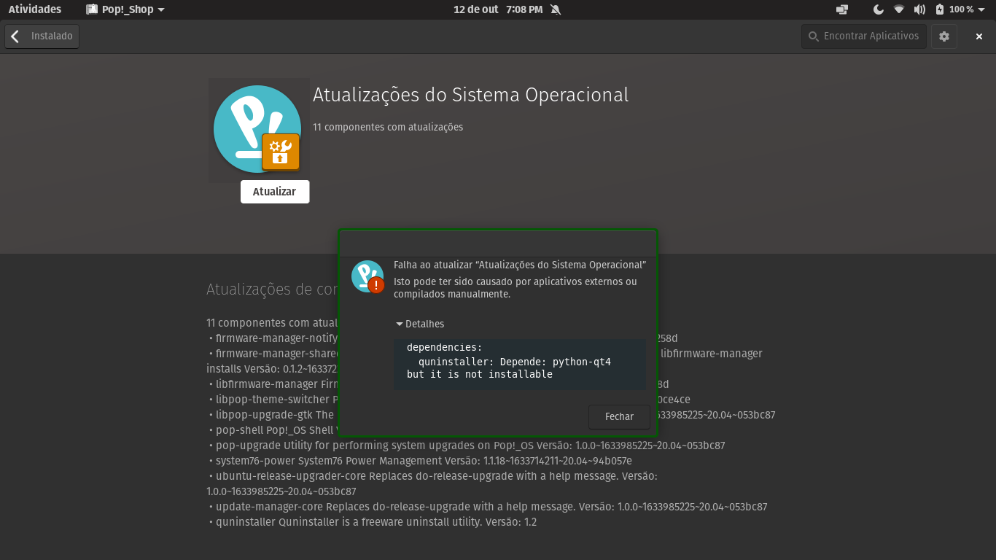The width and height of the screenshot is (996, 560).
Task: Click the Falha ao atualizar error title
Action: pyautogui.click(x=520, y=265)
